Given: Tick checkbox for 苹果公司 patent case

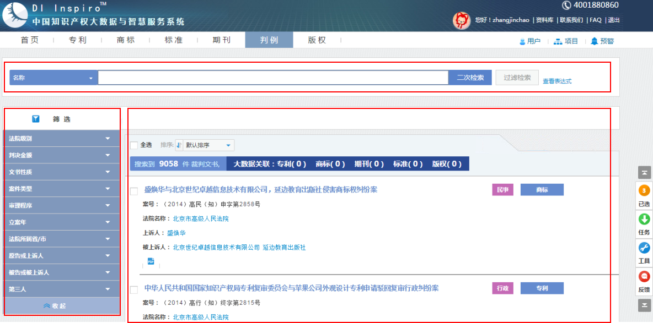Looking at the screenshot, I should coord(134,289).
